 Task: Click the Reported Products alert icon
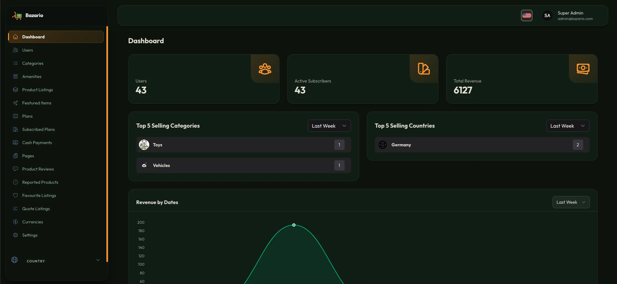click(15, 182)
